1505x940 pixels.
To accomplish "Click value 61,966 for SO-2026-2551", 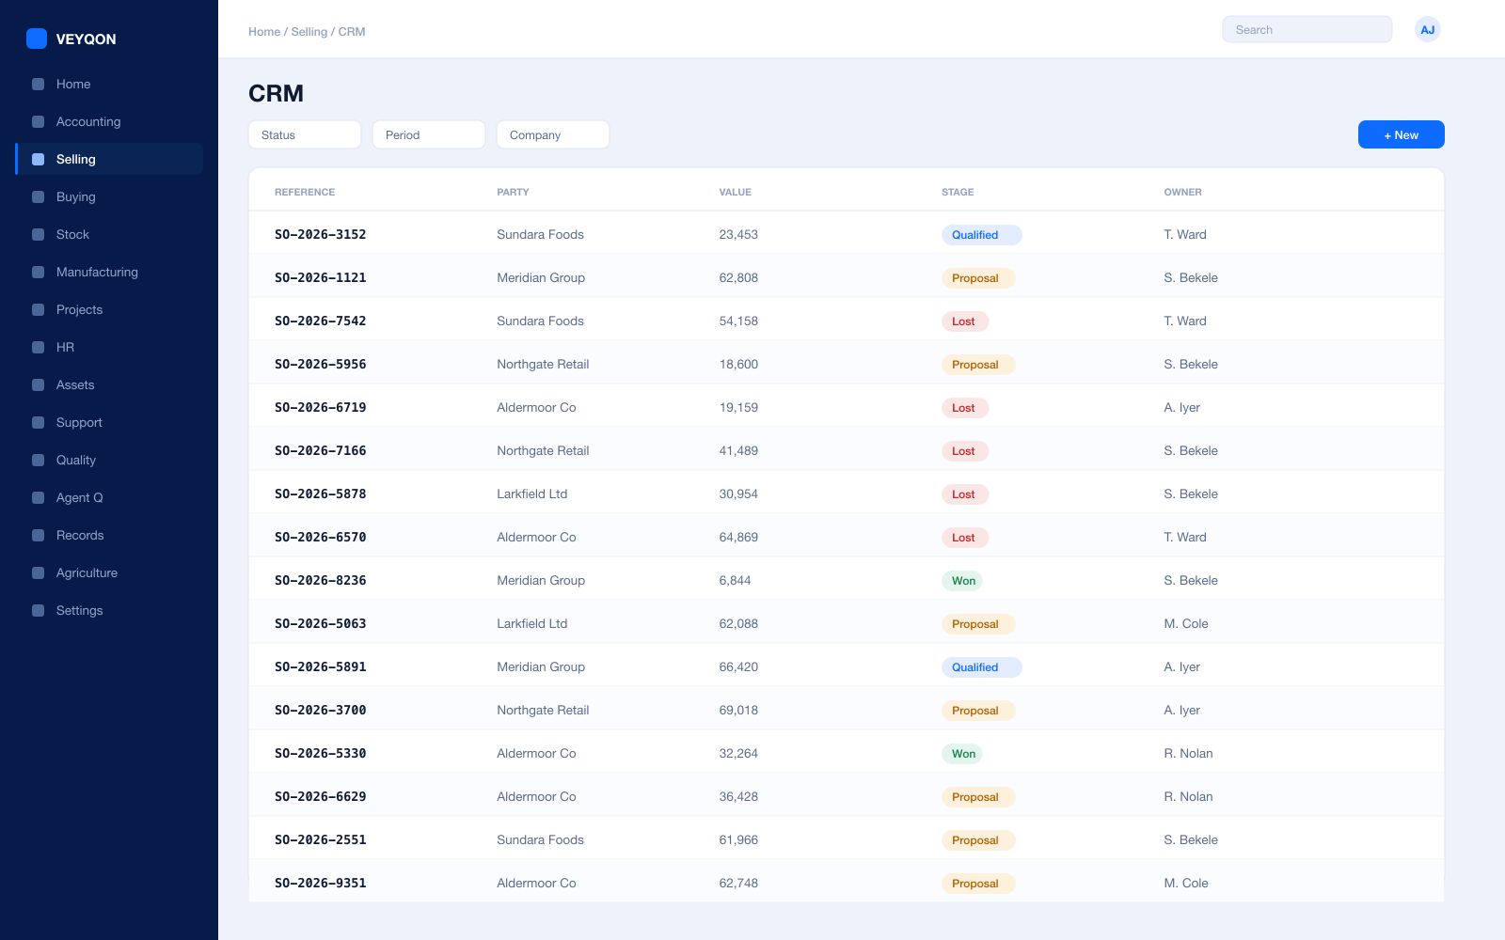I will pos(738,839).
